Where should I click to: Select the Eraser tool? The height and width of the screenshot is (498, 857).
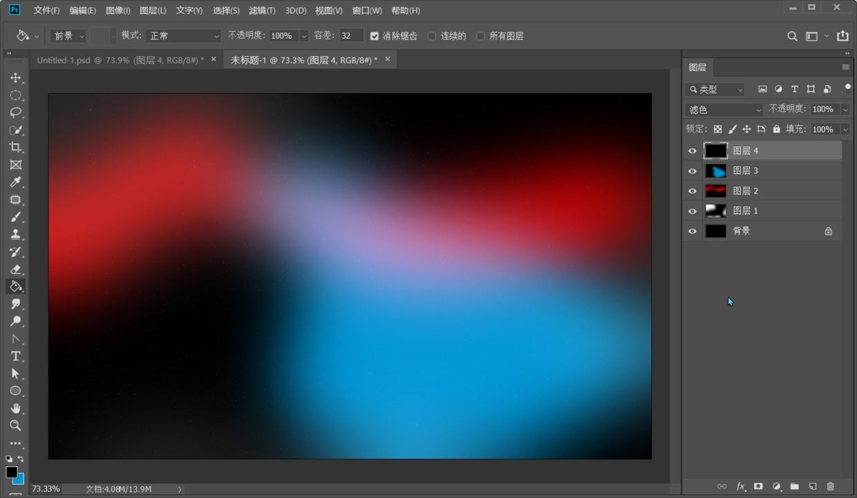coord(15,269)
